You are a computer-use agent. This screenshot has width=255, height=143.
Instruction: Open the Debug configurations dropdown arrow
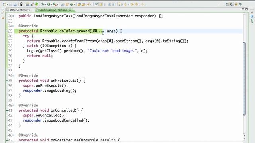point(45,4)
